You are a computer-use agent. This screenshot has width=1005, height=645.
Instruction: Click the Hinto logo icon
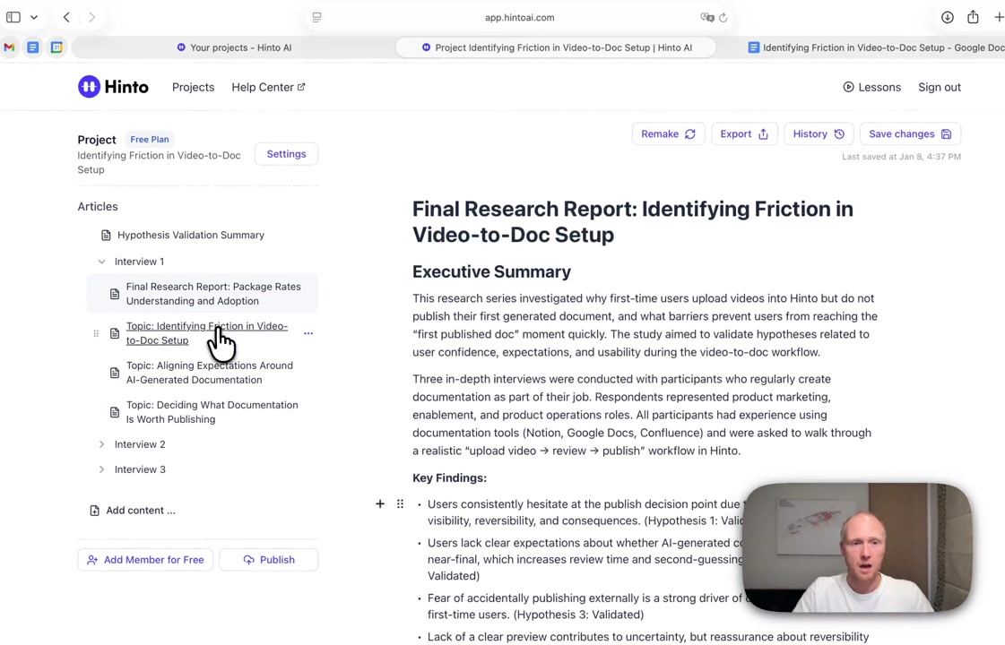(89, 87)
